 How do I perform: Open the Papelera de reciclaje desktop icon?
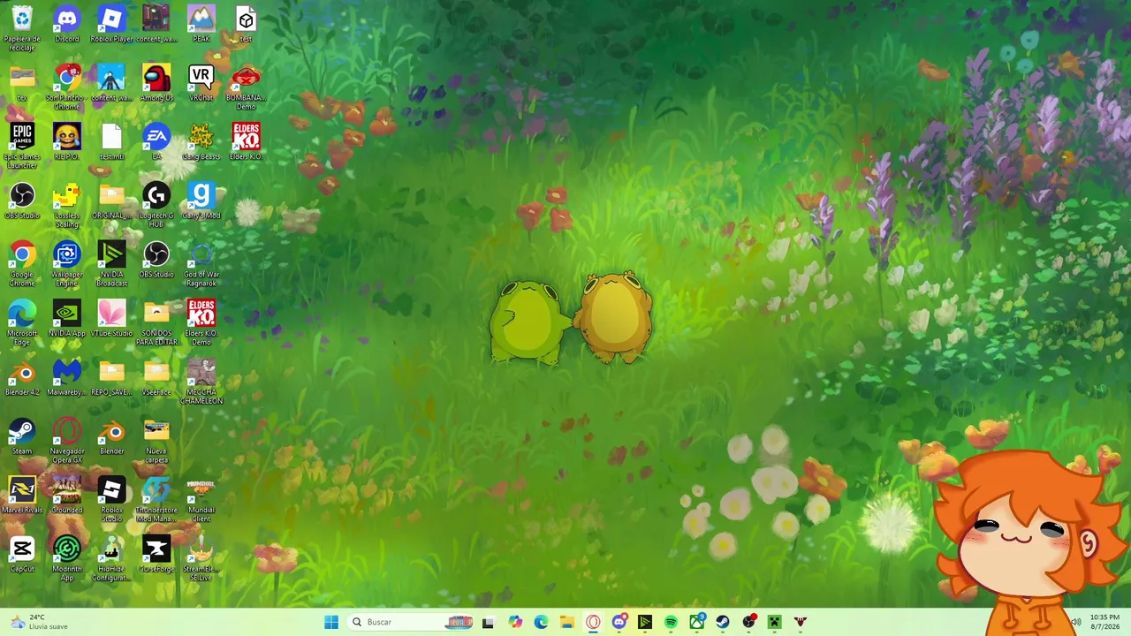(22, 26)
